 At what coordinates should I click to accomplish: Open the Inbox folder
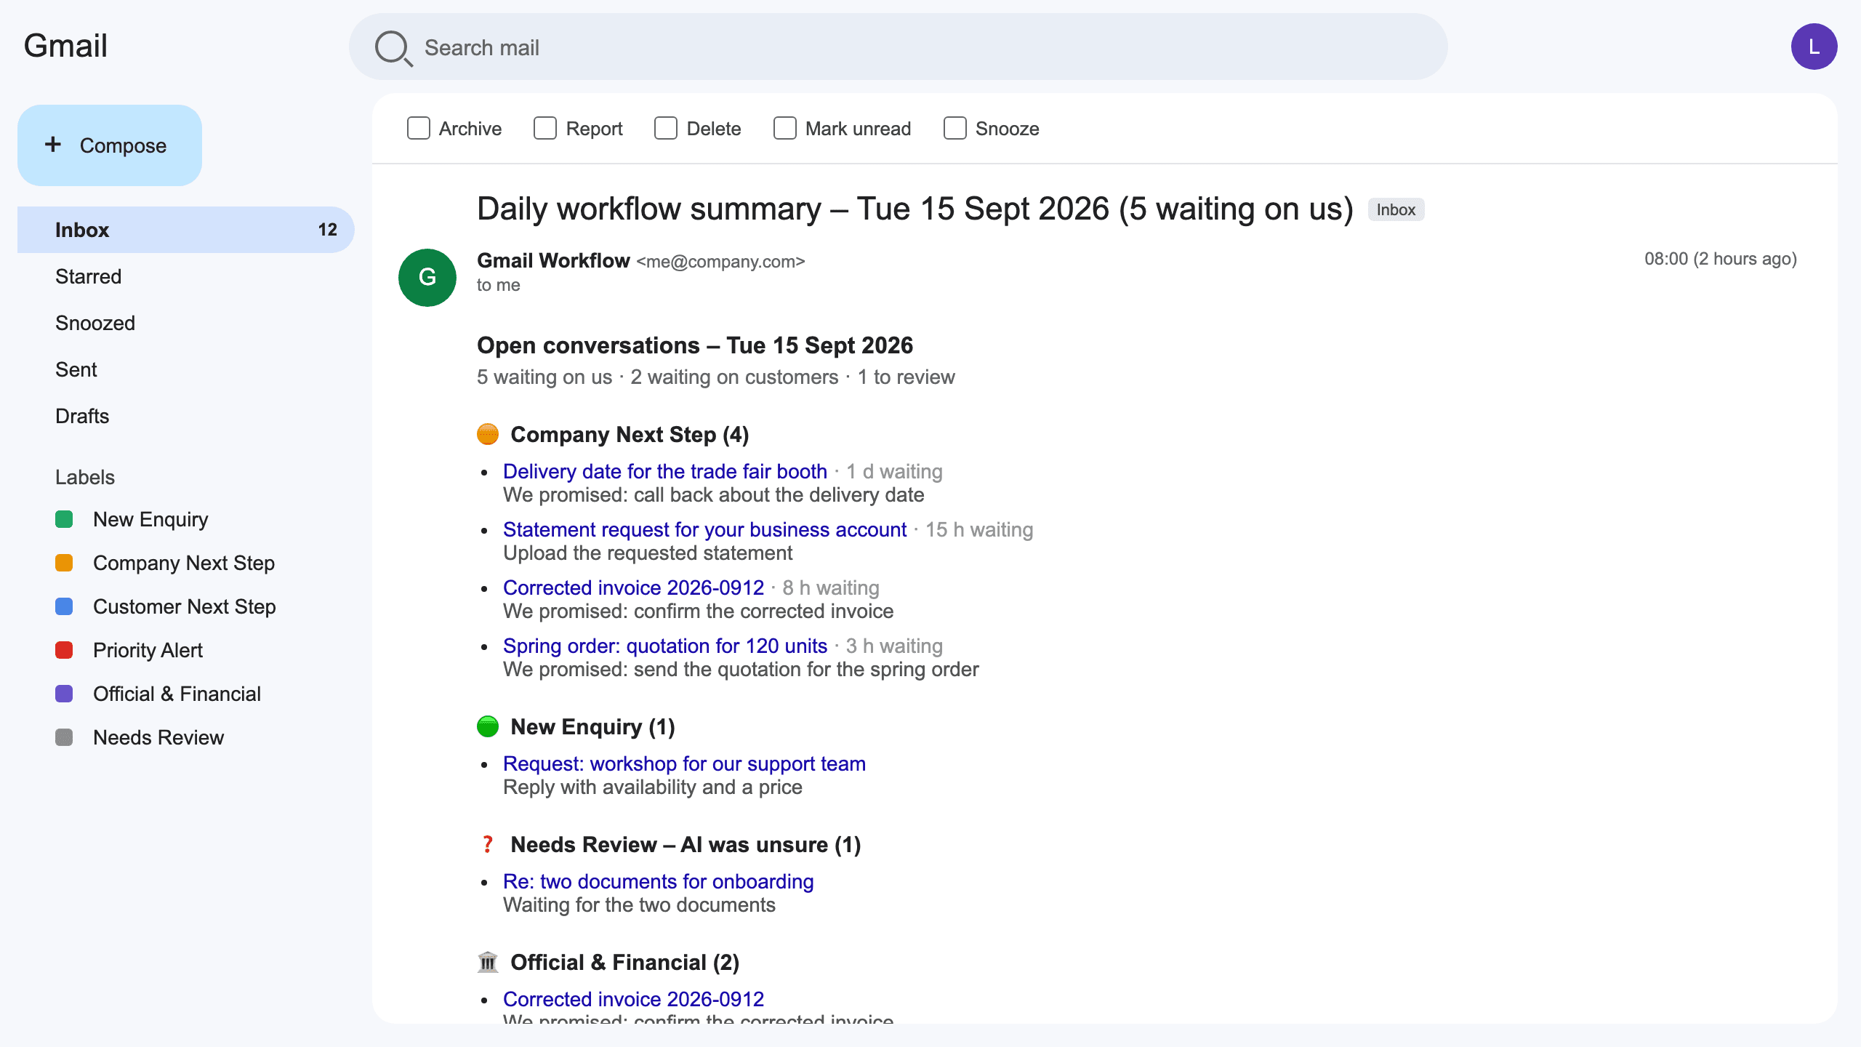186,230
